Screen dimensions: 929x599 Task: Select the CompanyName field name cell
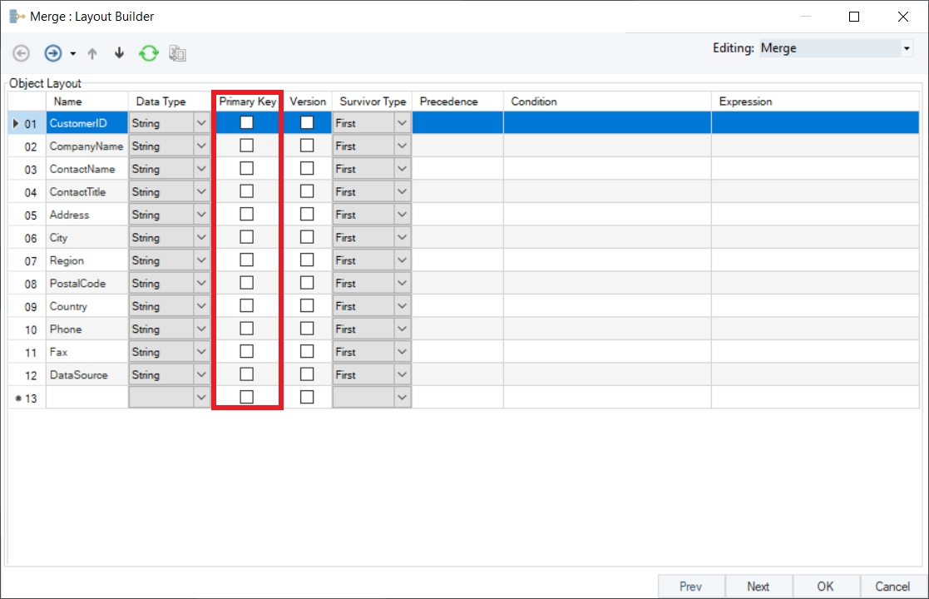[86, 146]
